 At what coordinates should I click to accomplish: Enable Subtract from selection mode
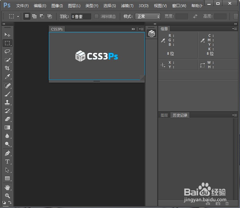coord(42,16)
